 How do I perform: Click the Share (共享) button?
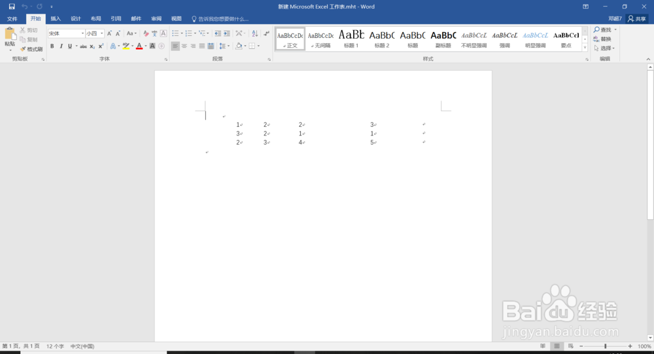coord(637,19)
